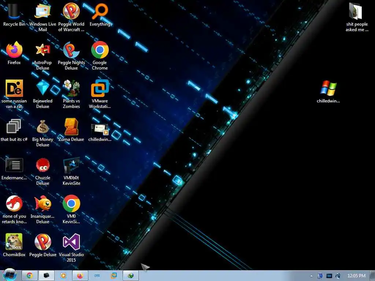
Task: Select the Peggle Deluxe icon
Action: pos(43,246)
